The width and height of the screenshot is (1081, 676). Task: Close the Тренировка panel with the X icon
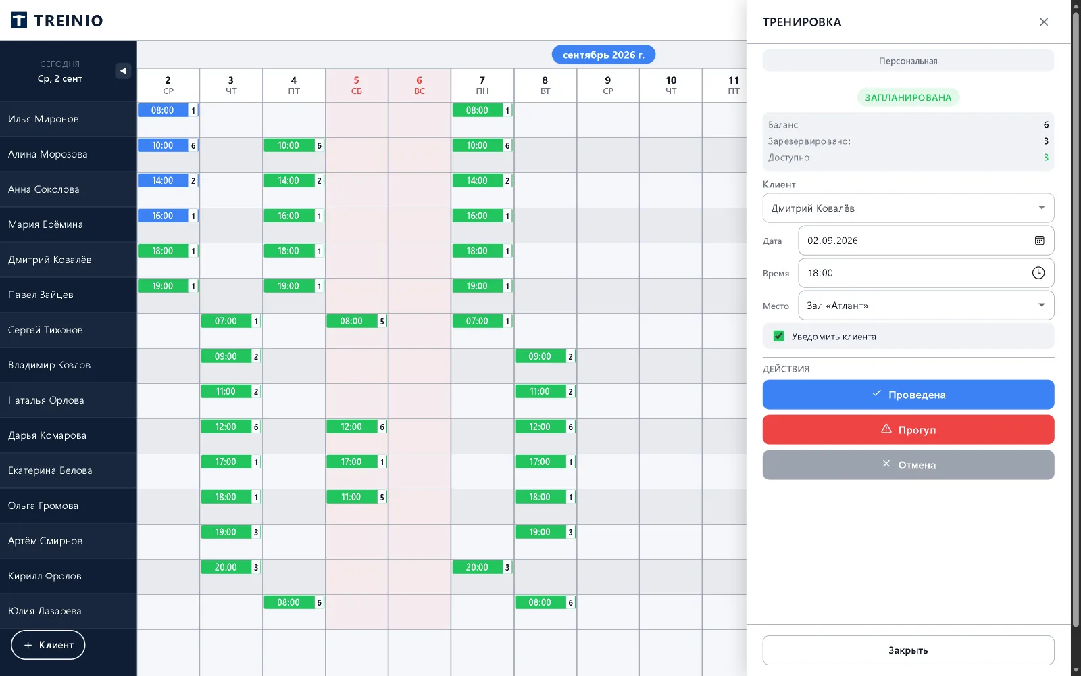point(1044,22)
